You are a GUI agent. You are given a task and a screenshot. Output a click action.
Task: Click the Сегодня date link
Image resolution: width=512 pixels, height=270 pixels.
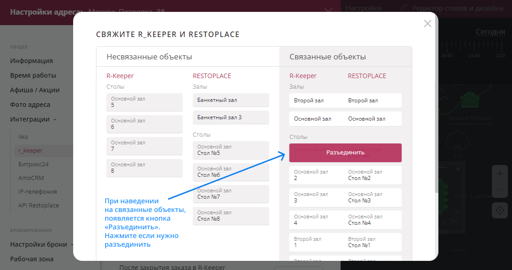tap(490, 31)
